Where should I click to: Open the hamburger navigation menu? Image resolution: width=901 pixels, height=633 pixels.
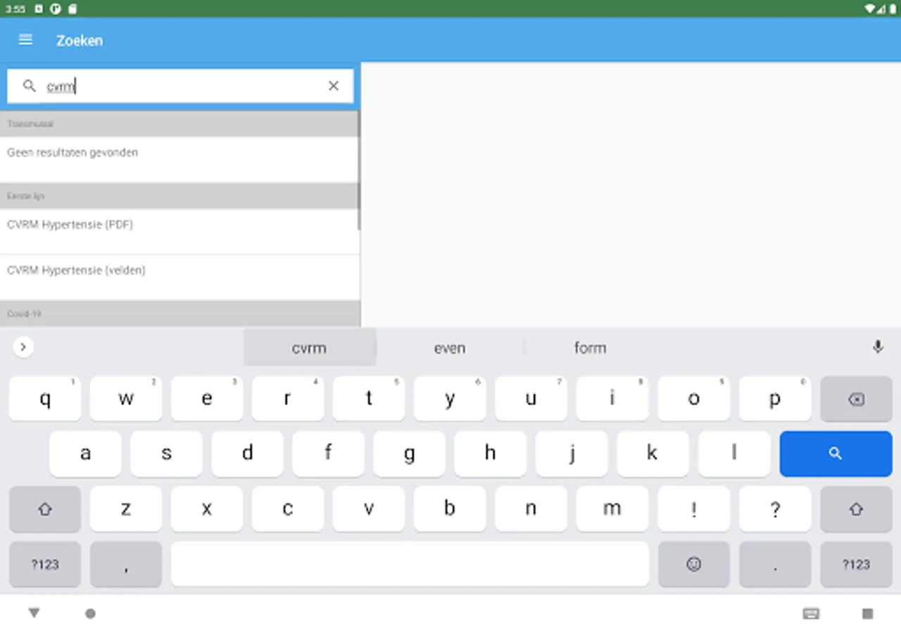pos(25,40)
